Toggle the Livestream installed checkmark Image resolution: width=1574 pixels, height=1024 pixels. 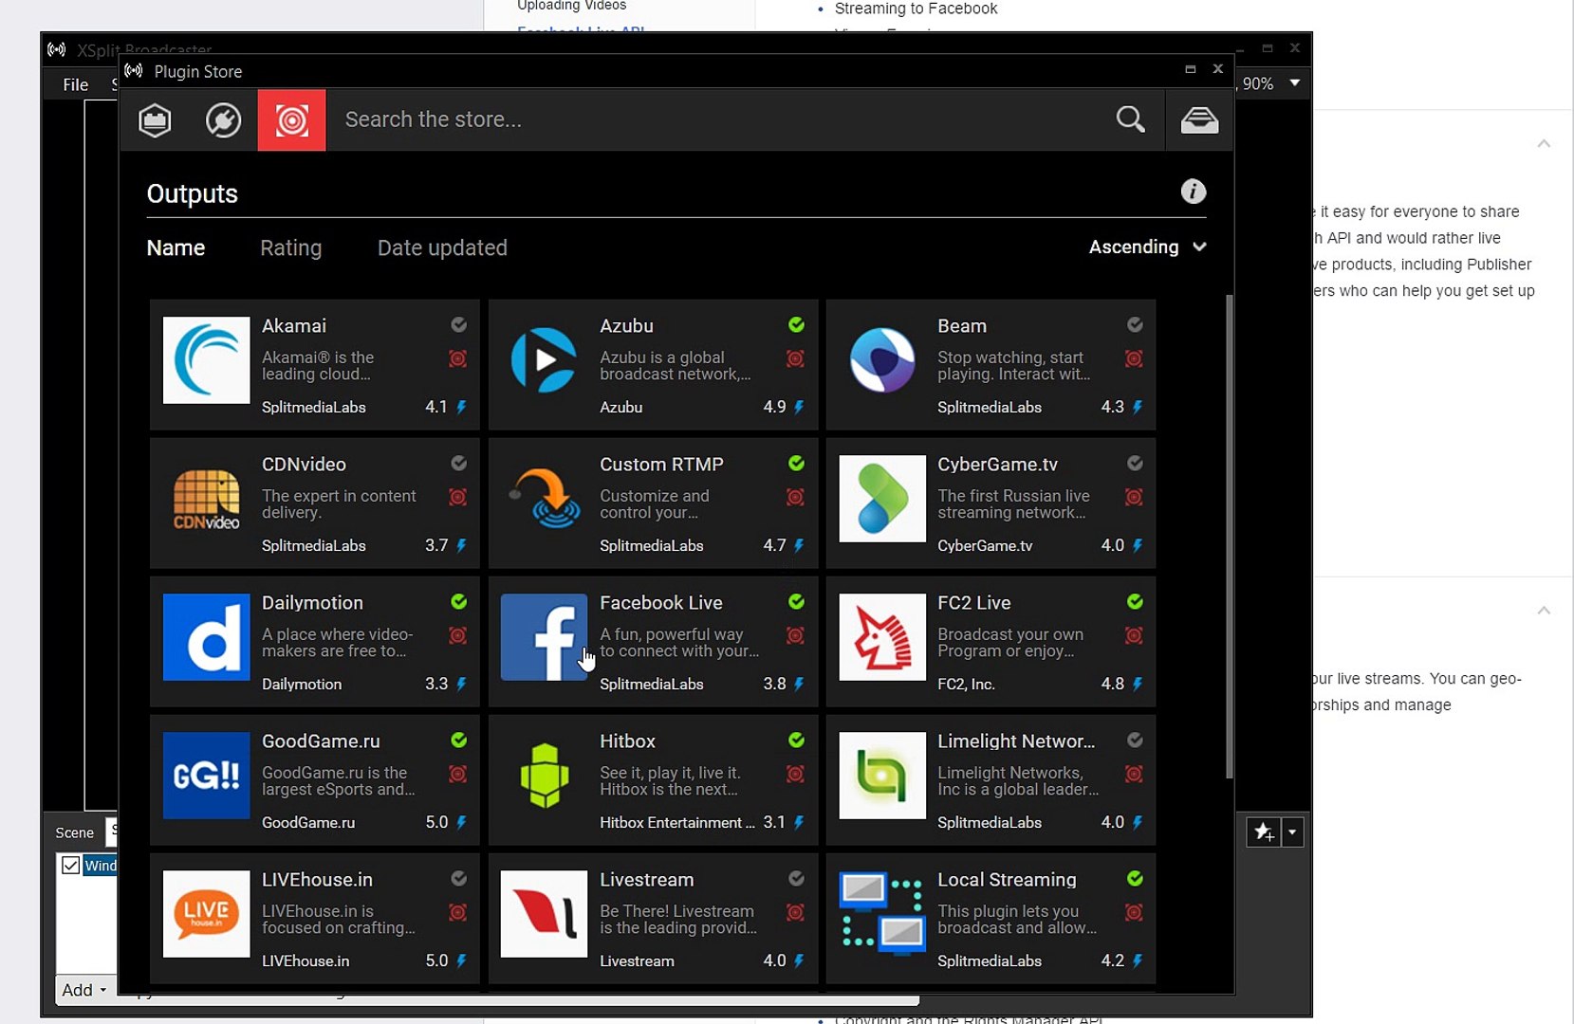[x=796, y=879]
